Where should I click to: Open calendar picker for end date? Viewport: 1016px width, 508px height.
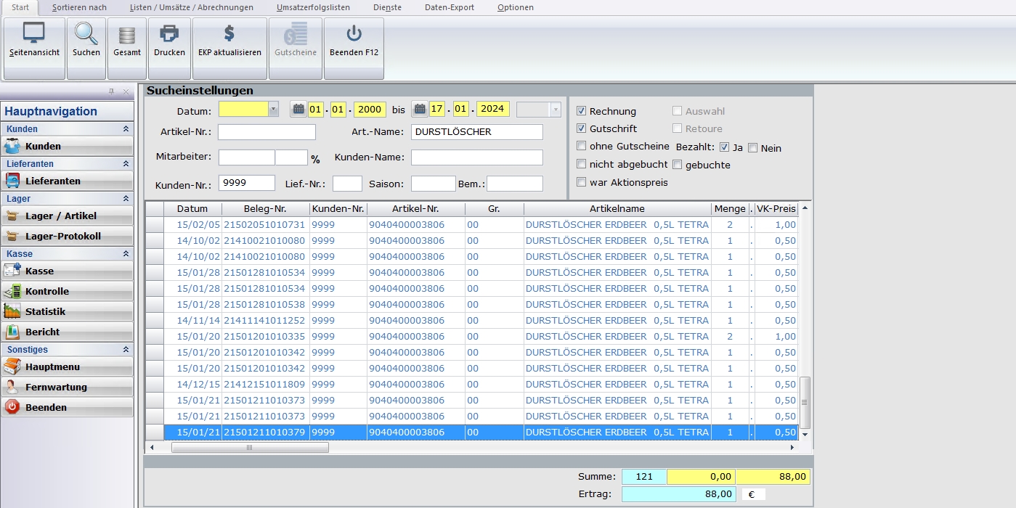tap(419, 110)
